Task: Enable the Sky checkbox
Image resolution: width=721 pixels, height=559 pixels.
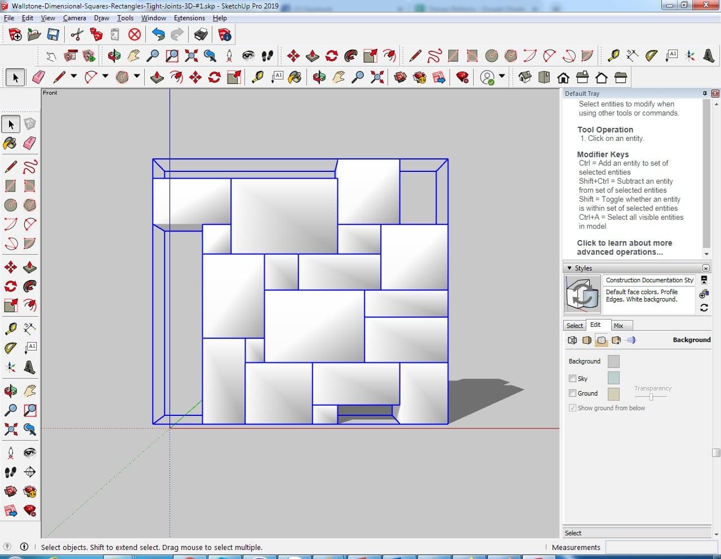Action: (572, 379)
